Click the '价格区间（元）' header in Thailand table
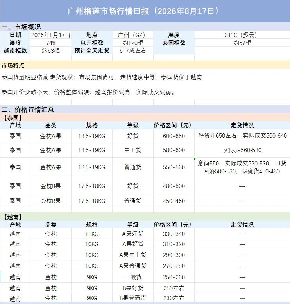Viewport: 290px width, 304px height. click(x=174, y=126)
